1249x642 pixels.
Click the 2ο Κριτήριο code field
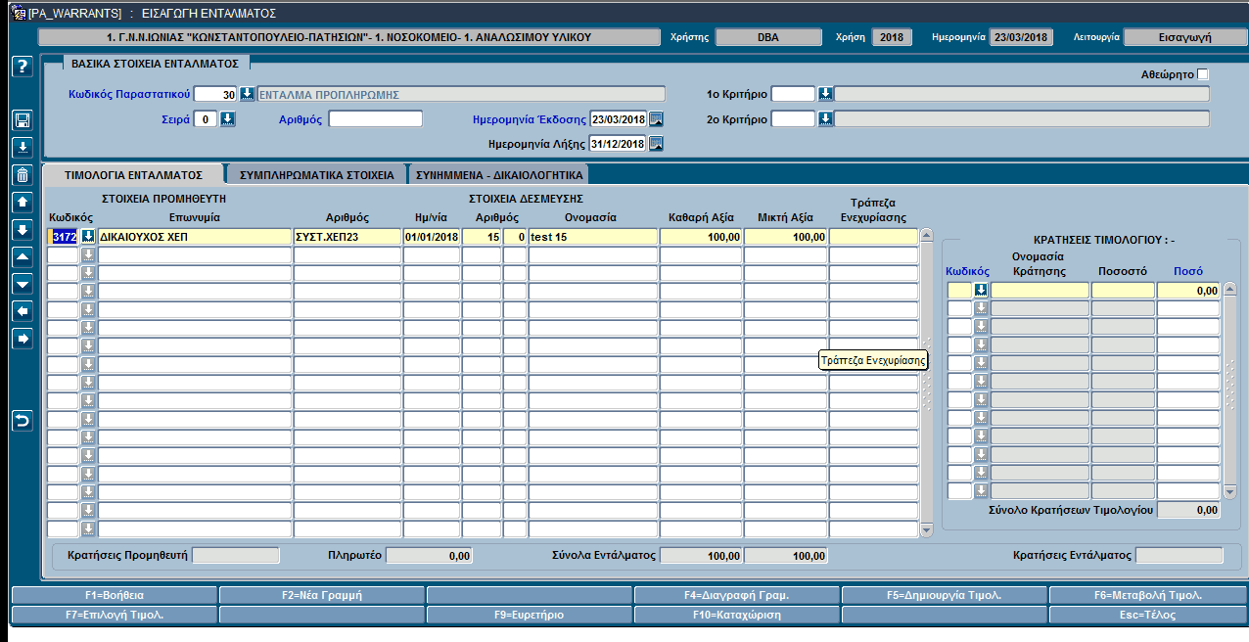[793, 119]
